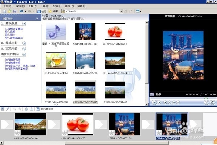Click the zoom in timeline icon
Image resolution: width=217 pixels, height=145 pixels.
[x=14, y=109]
